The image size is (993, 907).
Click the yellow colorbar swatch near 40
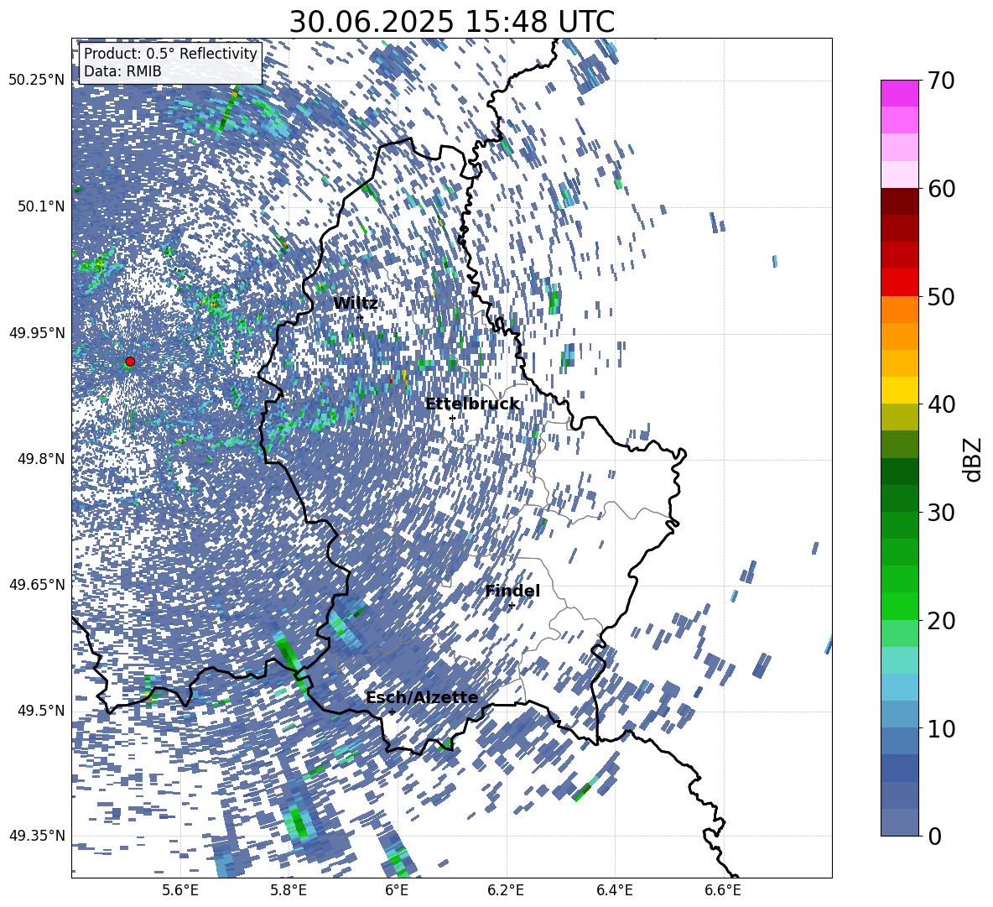point(899,389)
